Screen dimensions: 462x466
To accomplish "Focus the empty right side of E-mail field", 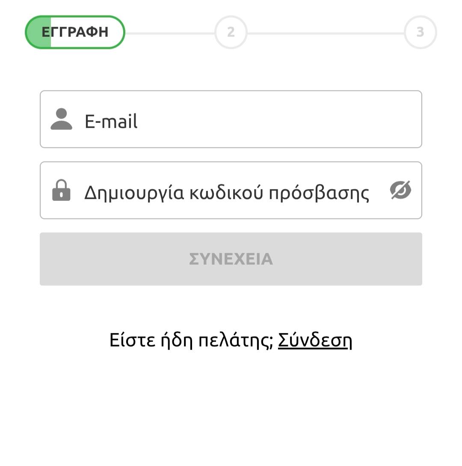I will point(299,119).
